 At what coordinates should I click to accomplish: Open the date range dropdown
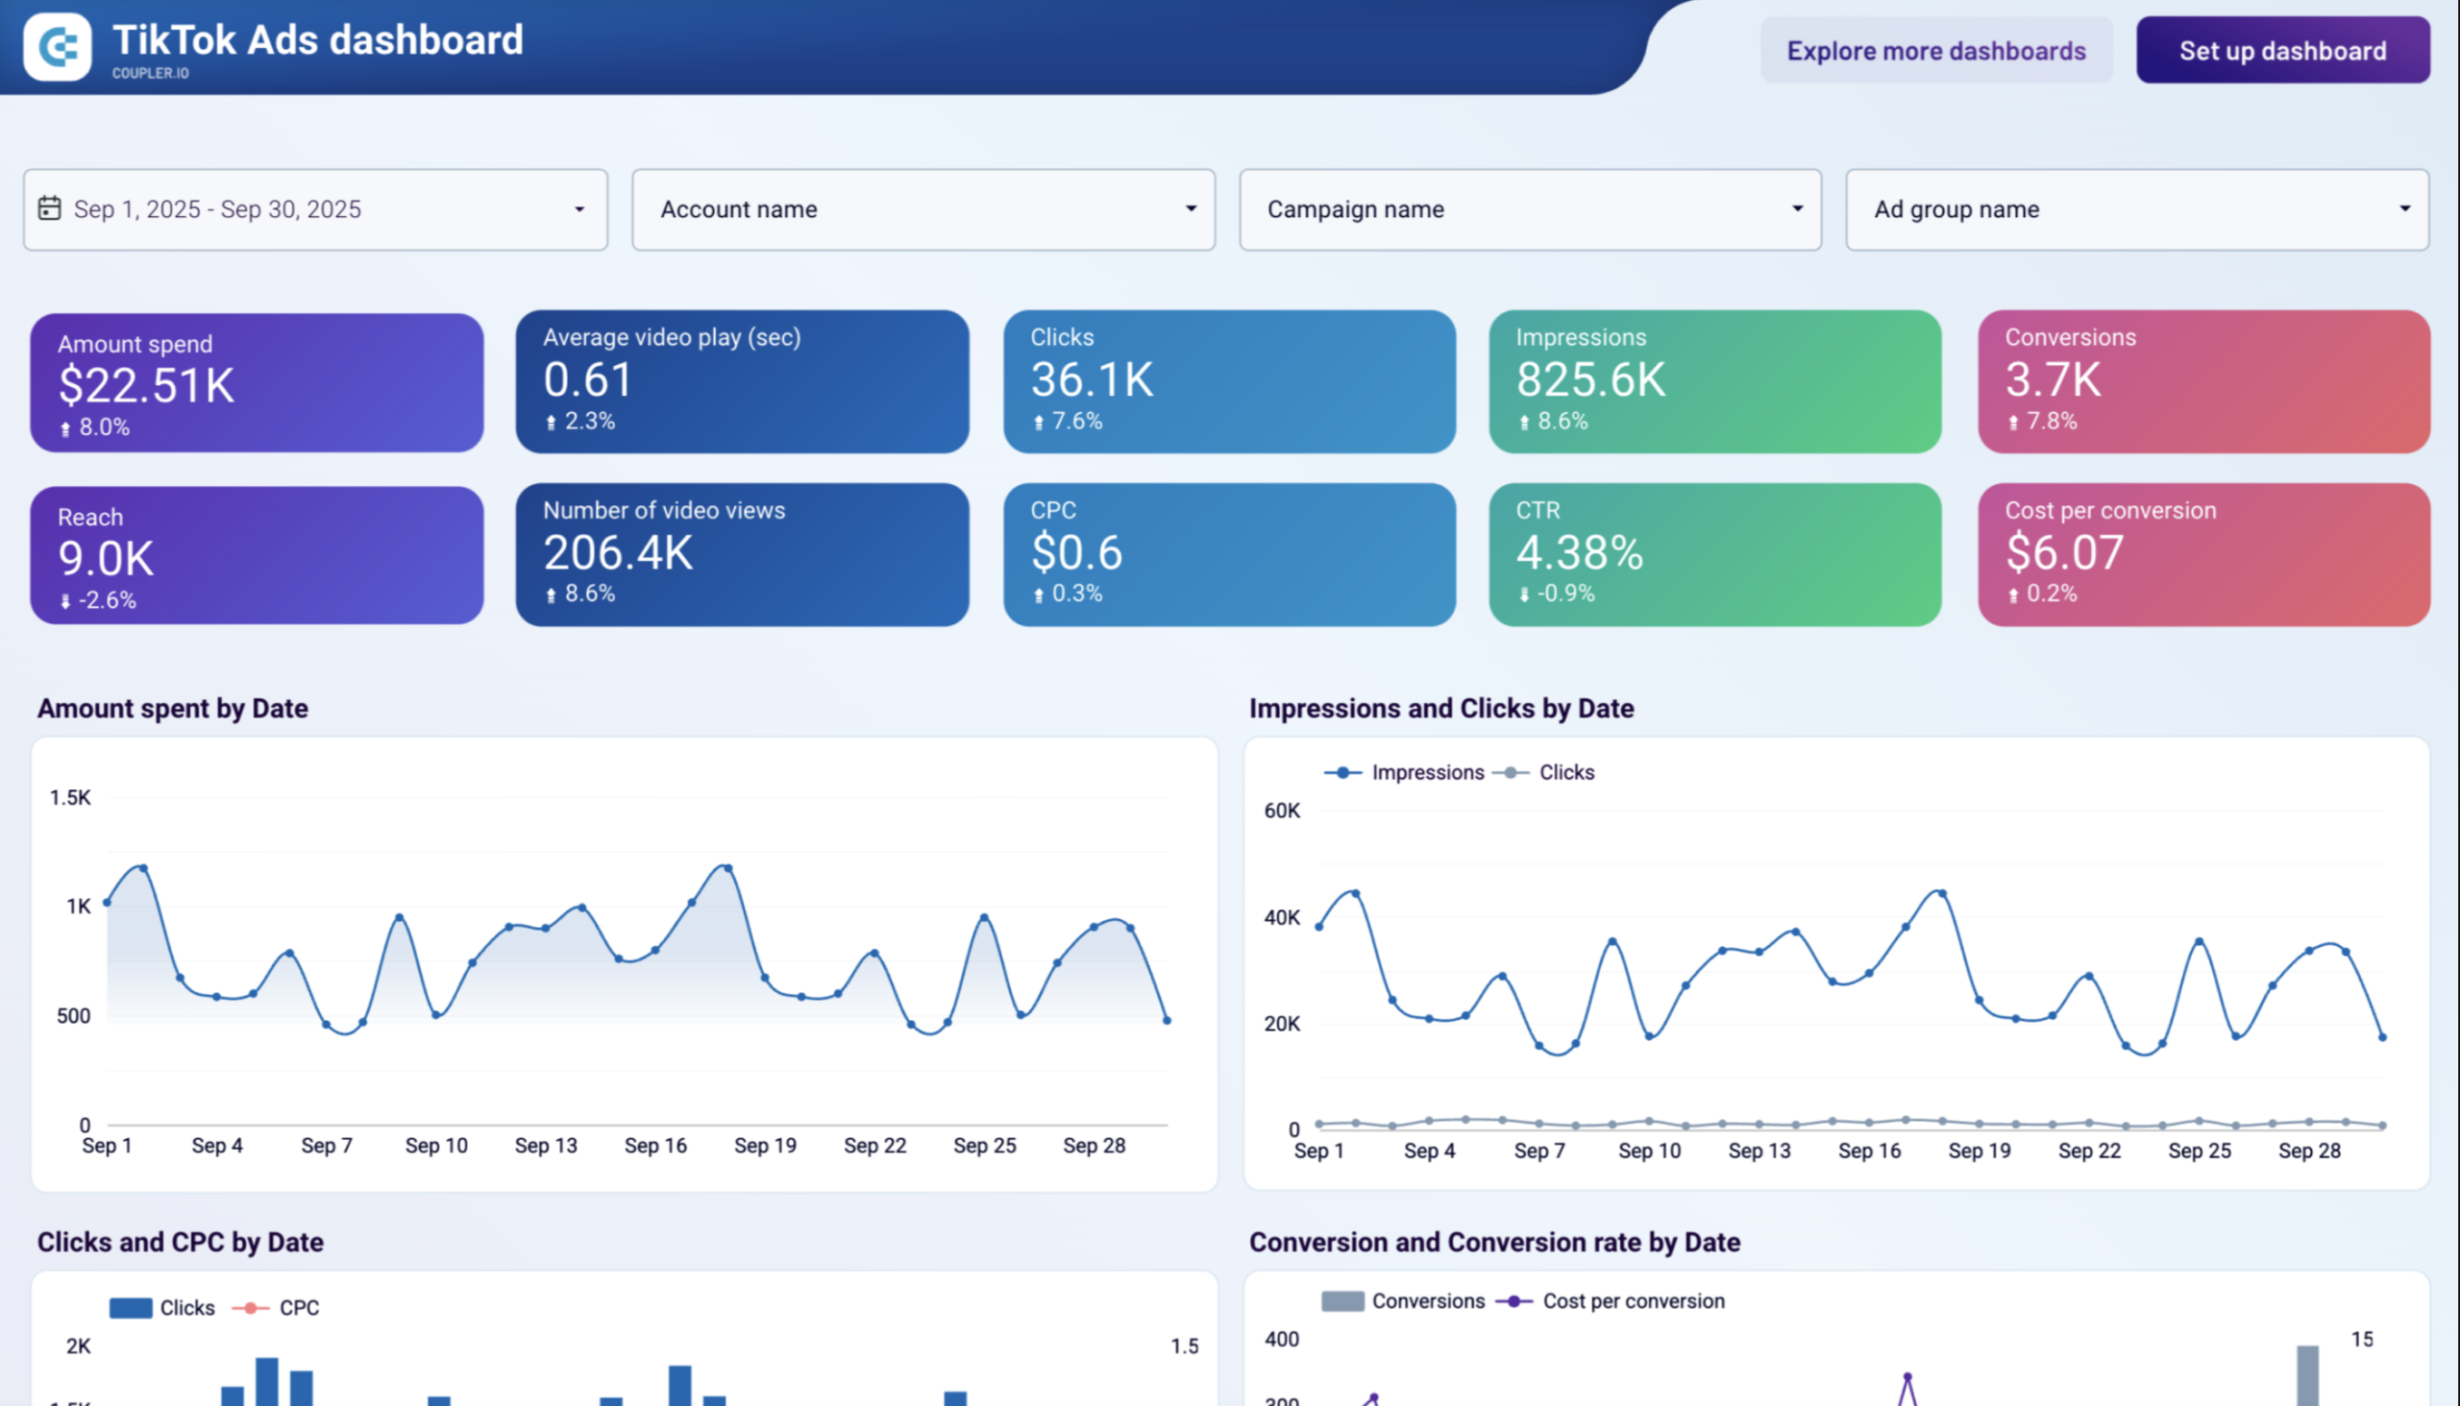tap(315, 209)
